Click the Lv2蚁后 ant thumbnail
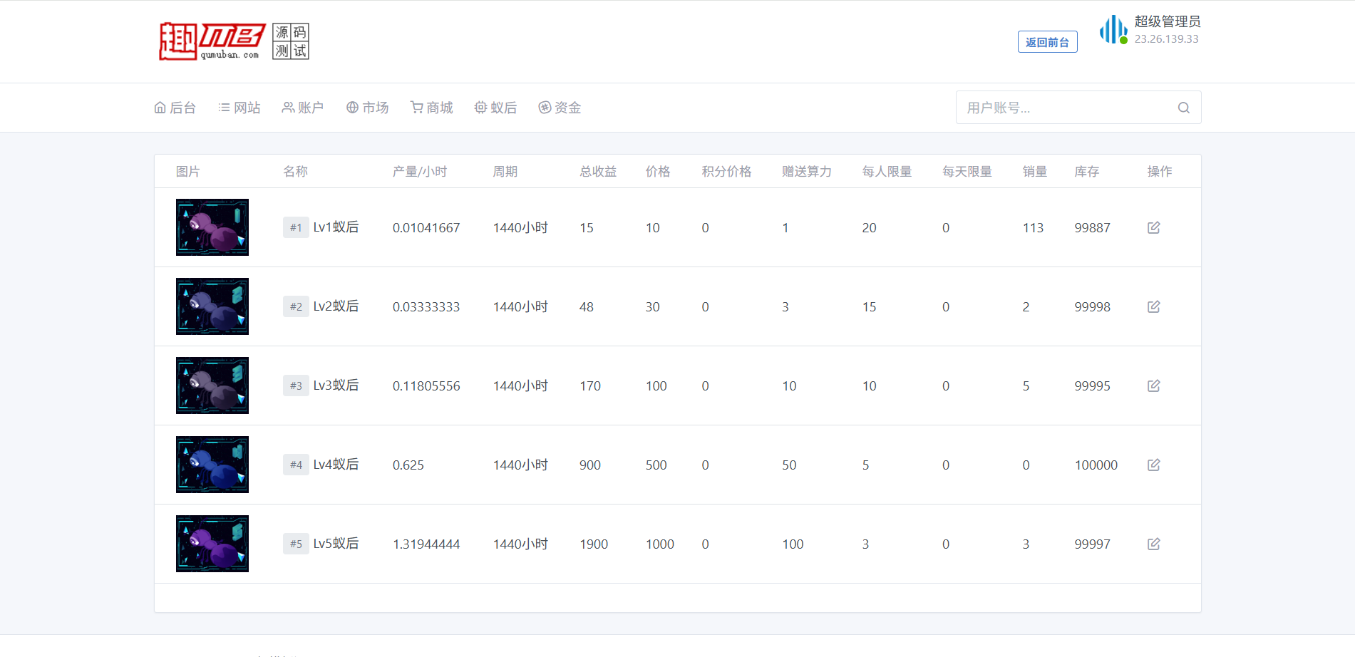 (x=212, y=306)
